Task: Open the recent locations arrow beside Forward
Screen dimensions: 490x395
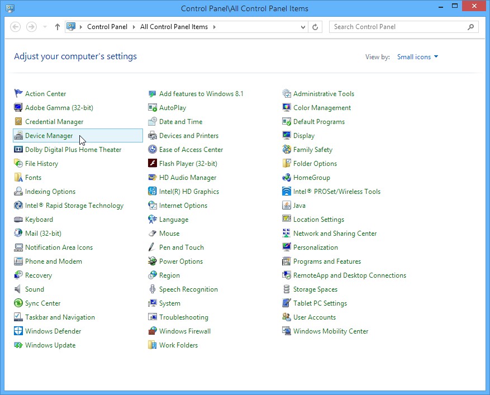Action: tap(45, 27)
